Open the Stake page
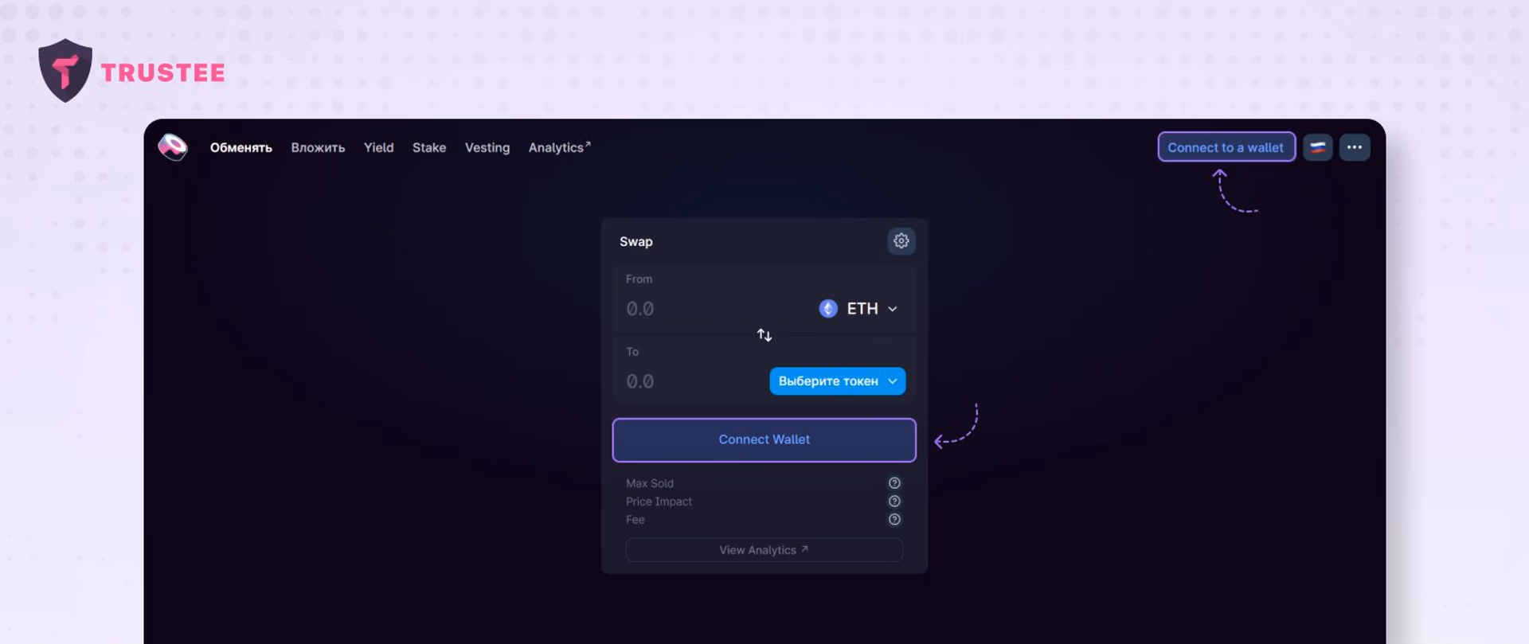This screenshot has width=1529, height=644. (x=429, y=148)
